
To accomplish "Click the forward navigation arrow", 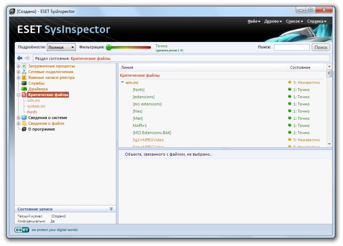I will 28,58.
